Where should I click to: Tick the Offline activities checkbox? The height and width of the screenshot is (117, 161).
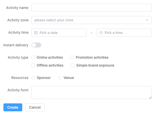pyautogui.click(x=33, y=65)
